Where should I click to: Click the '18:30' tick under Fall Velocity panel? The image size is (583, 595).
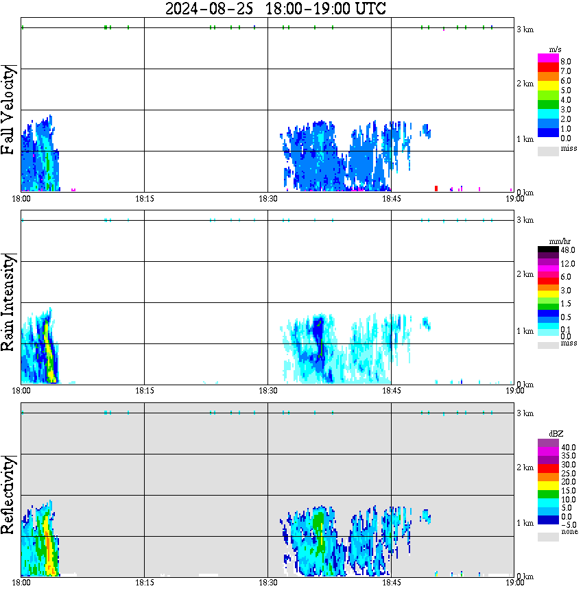pyautogui.click(x=267, y=199)
